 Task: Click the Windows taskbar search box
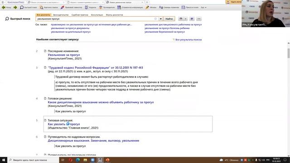(x=33, y=160)
